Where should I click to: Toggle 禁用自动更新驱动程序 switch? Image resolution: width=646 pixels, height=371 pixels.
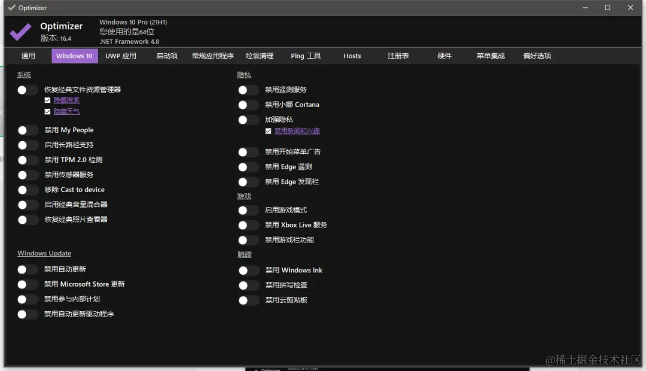tap(27, 315)
